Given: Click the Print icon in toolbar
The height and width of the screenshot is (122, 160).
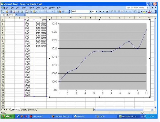Looking at the screenshot, I should coord(22,11).
